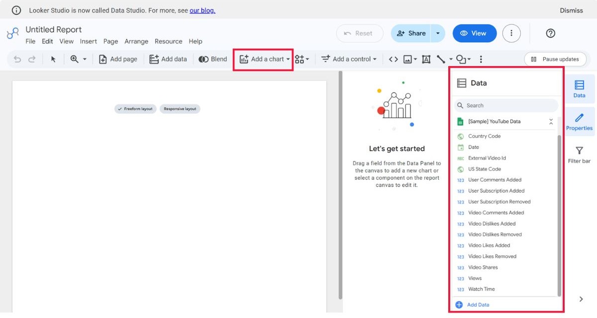
Task: Click the undo arrow icon
Action: [17, 59]
